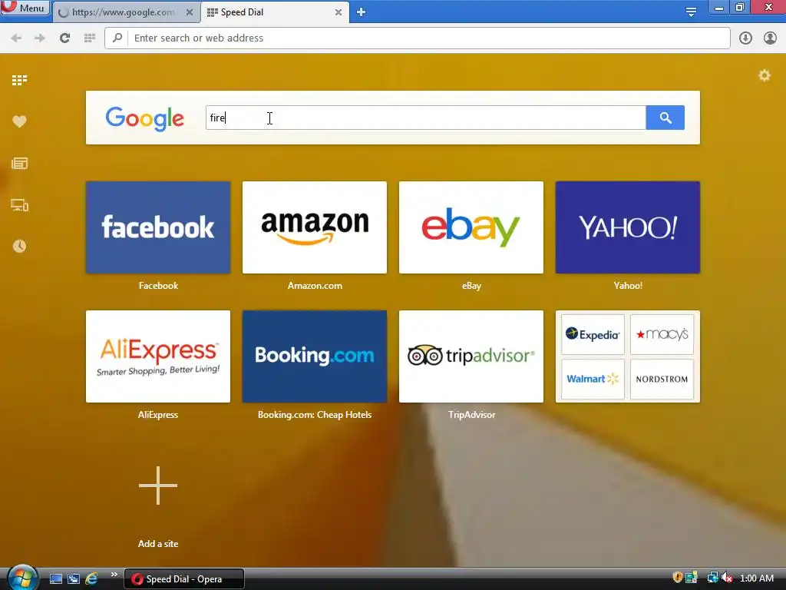This screenshot has width=786, height=590.
Task: Click the Yahoo! label under tile
Action: coord(628,286)
